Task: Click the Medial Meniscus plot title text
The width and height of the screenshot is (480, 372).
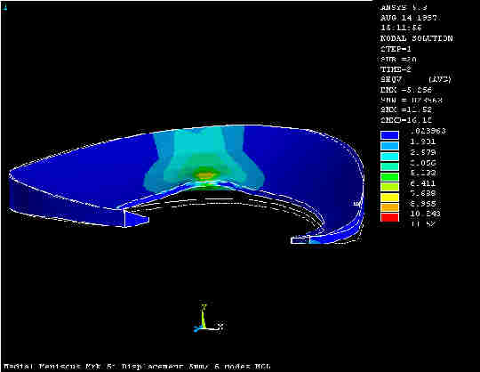Action: point(137,366)
